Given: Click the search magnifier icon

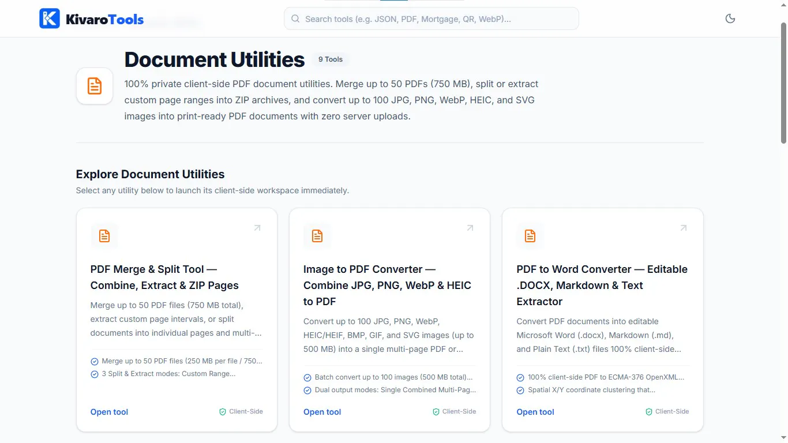Looking at the screenshot, I should [x=295, y=18].
